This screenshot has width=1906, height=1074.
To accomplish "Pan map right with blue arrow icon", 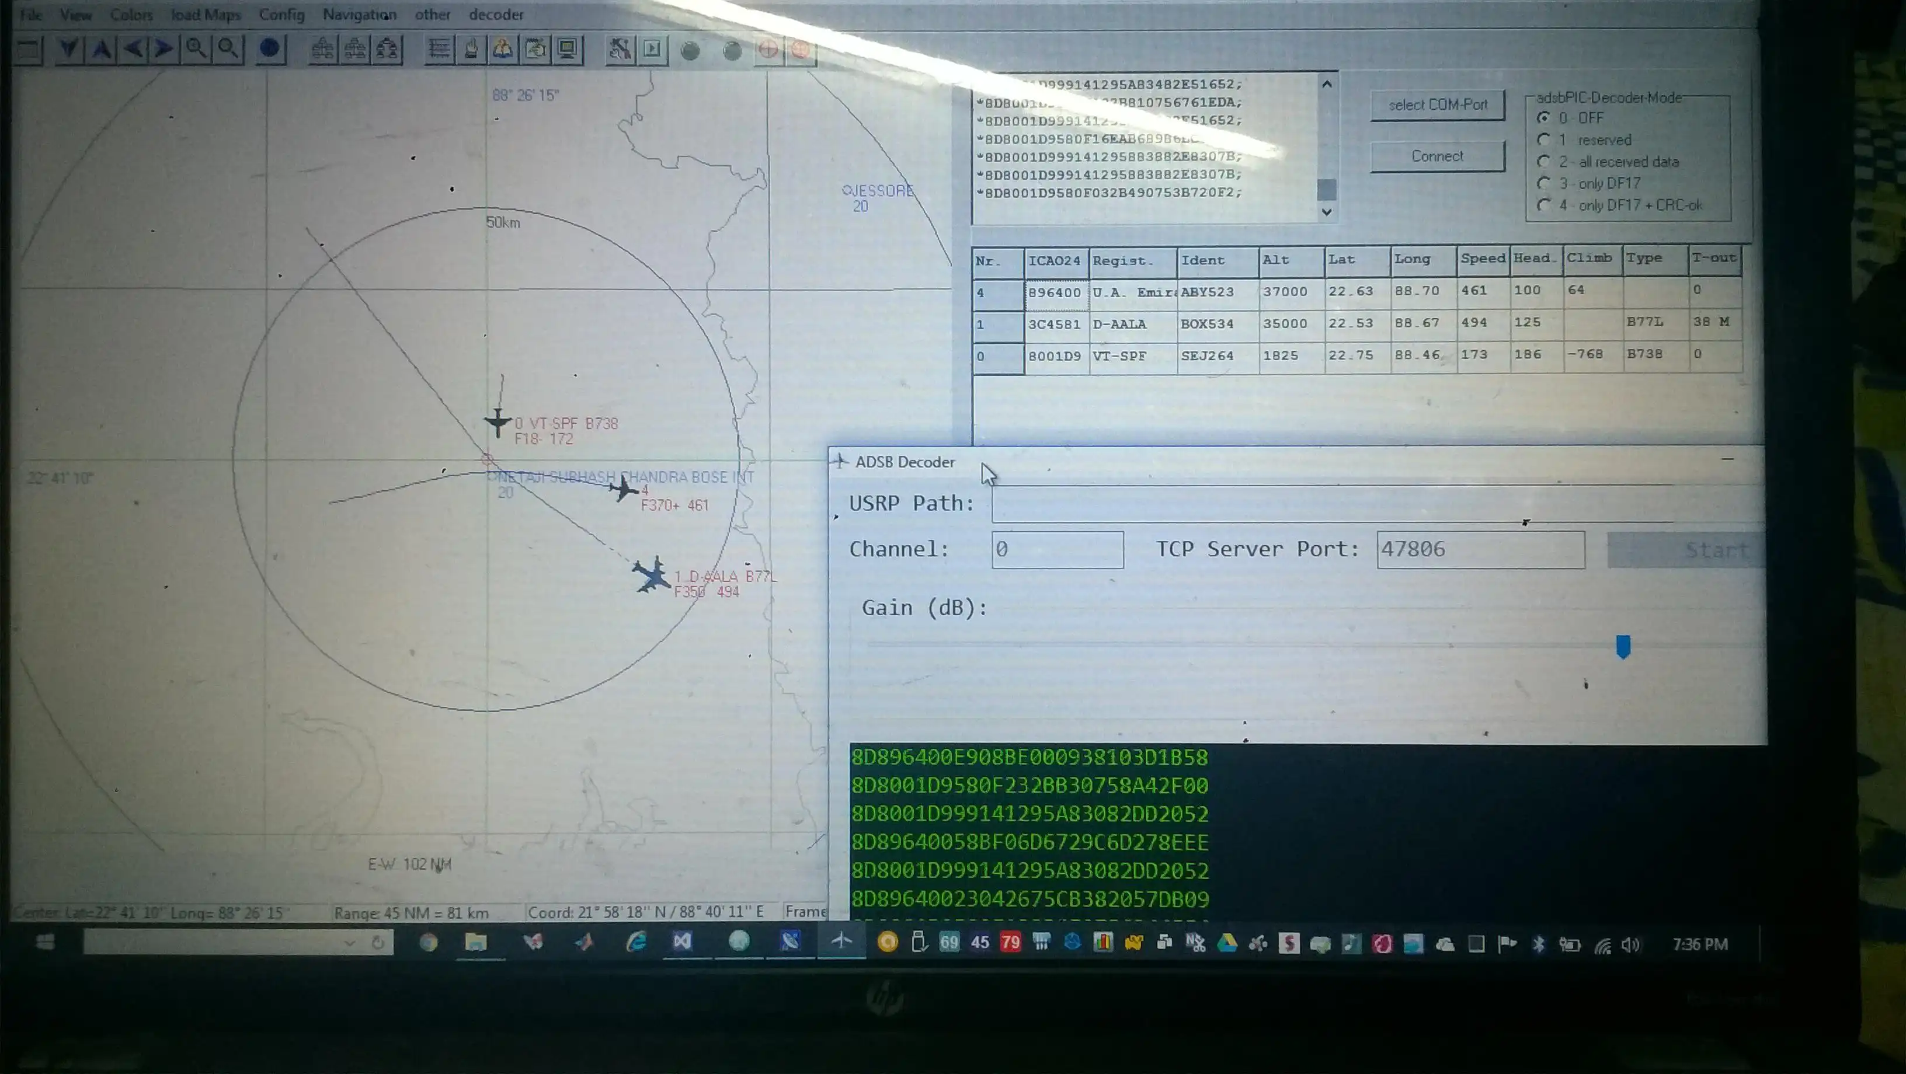I will (x=164, y=50).
